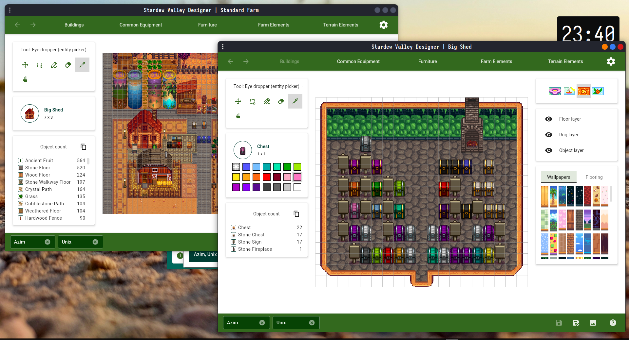Select the Drag/move tool in Big Shed window
Viewport: 629px width, 340px height.
(x=238, y=101)
